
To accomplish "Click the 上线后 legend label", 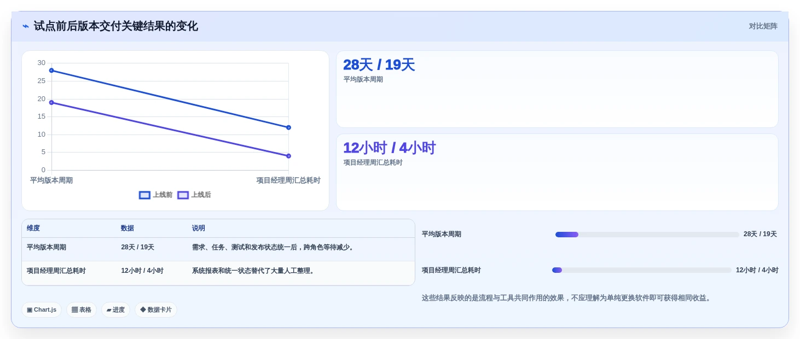I will coord(201,195).
